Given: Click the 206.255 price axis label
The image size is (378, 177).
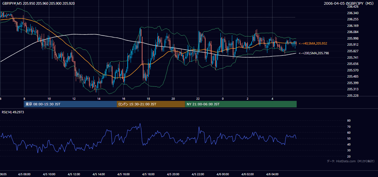Looking at the screenshot, I should tap(353, 19).
